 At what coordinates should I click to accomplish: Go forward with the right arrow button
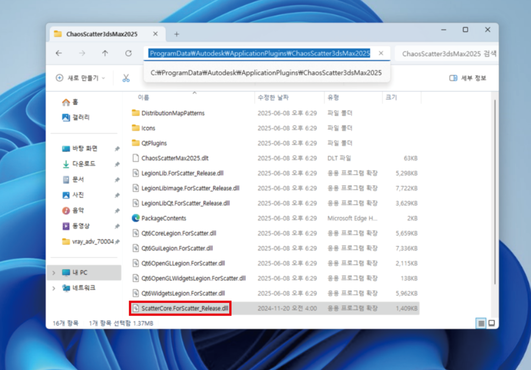click(x=82, y=53)
